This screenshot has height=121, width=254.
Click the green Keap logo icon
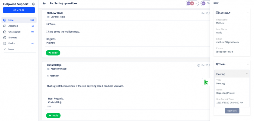206,82
